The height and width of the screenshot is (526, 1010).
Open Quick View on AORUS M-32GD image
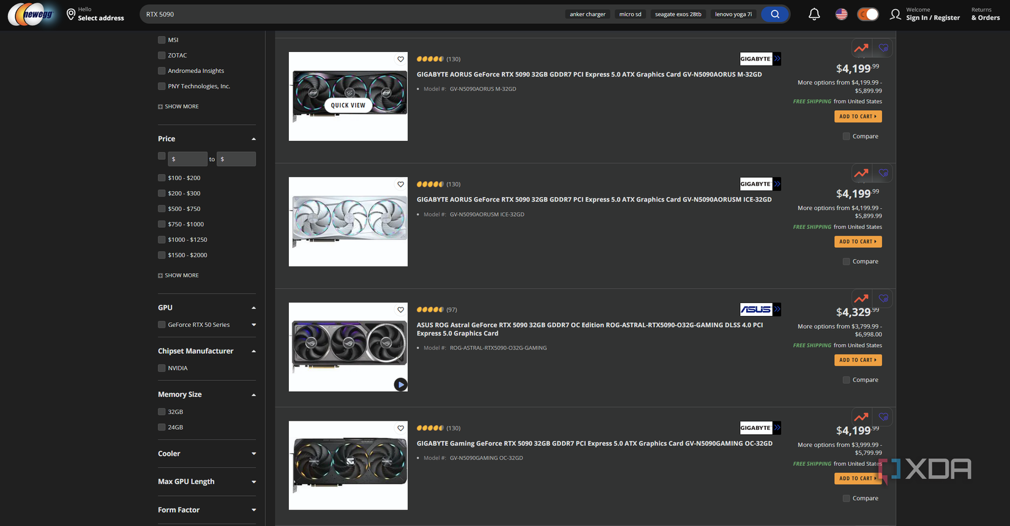(x=348, y=105)
